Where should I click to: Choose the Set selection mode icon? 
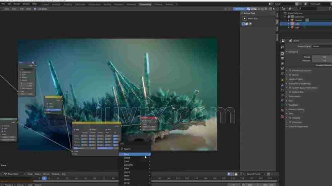(243, 24)
